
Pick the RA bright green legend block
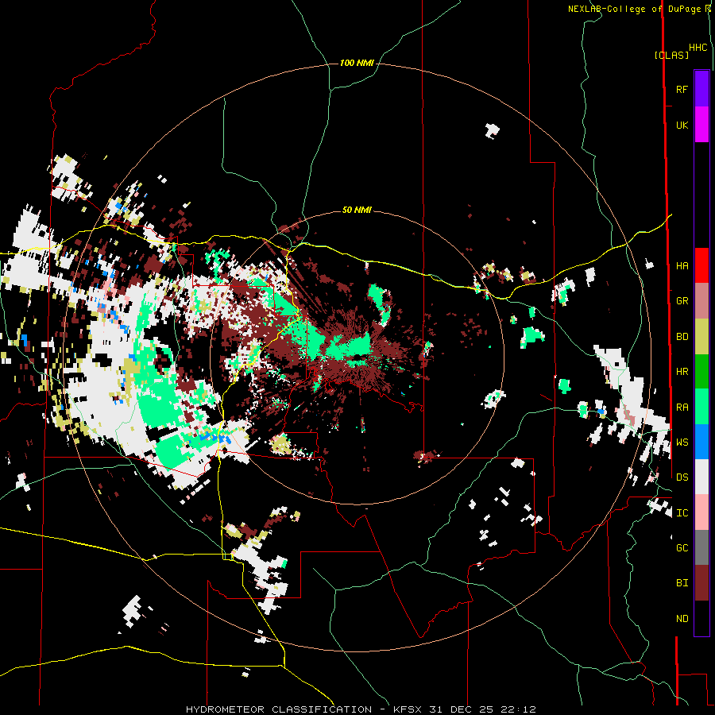click(701, 407)
